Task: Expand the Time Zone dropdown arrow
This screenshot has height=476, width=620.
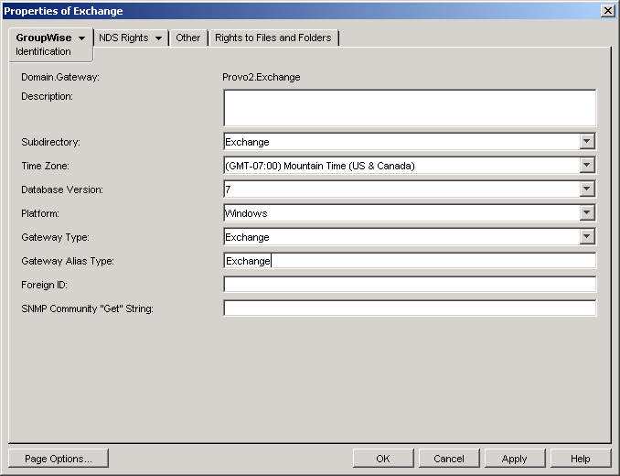Action: pyautogui.click(x=587, y=165)
